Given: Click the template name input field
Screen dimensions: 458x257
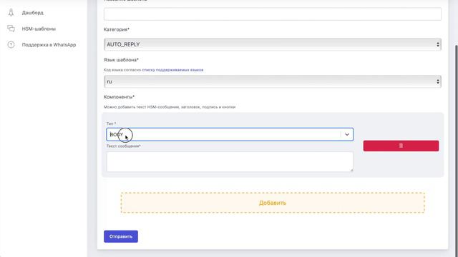Looking at the screenshot, I should pos(272,14).
